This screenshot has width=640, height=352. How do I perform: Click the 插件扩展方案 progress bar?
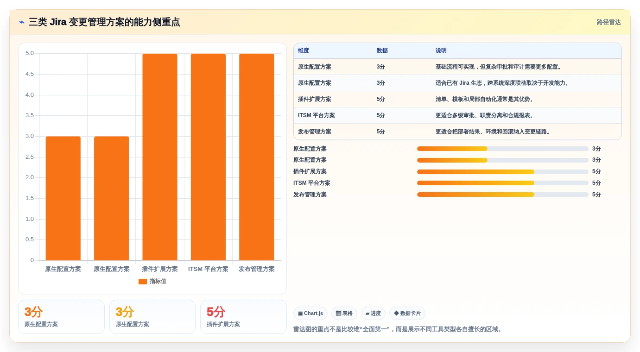click(x=503, y=172)
